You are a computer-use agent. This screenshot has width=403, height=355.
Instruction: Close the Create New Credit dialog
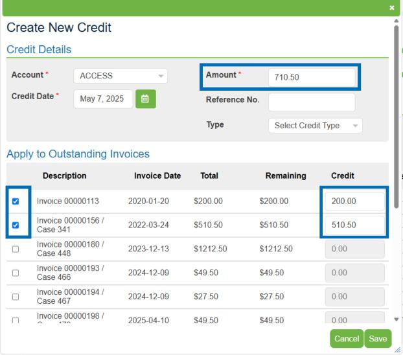pyautogui.click(x=391, y=8)
